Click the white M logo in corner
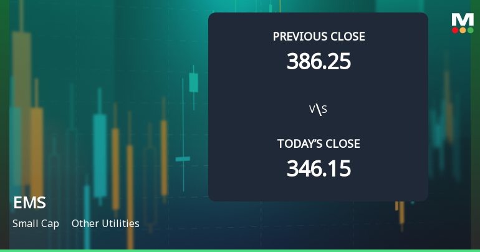 coord(463,19)
